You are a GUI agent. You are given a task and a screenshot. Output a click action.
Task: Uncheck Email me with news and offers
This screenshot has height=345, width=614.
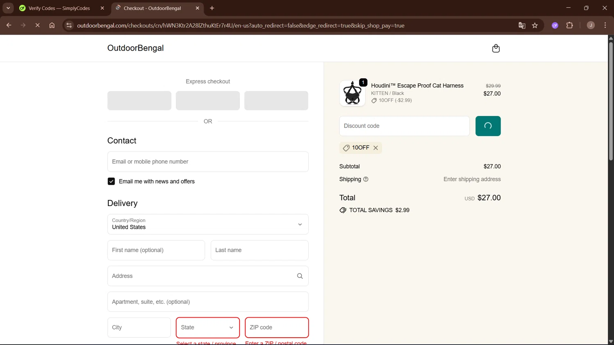(111, 181)
